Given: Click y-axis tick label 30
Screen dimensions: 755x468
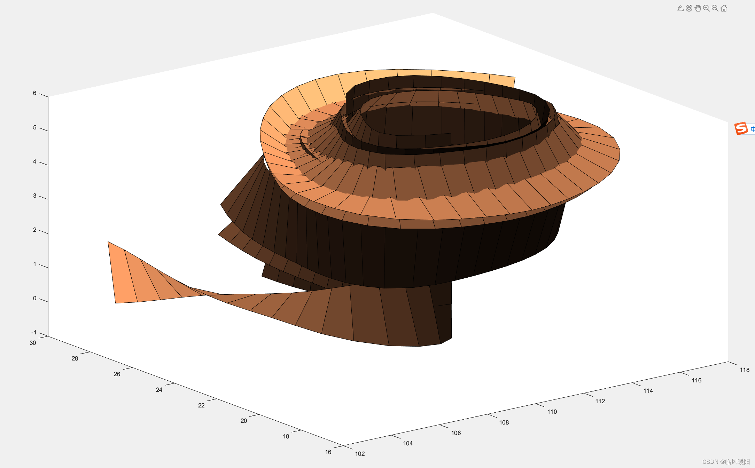Looking at the screenshot, I should click(x=33, y=343).
